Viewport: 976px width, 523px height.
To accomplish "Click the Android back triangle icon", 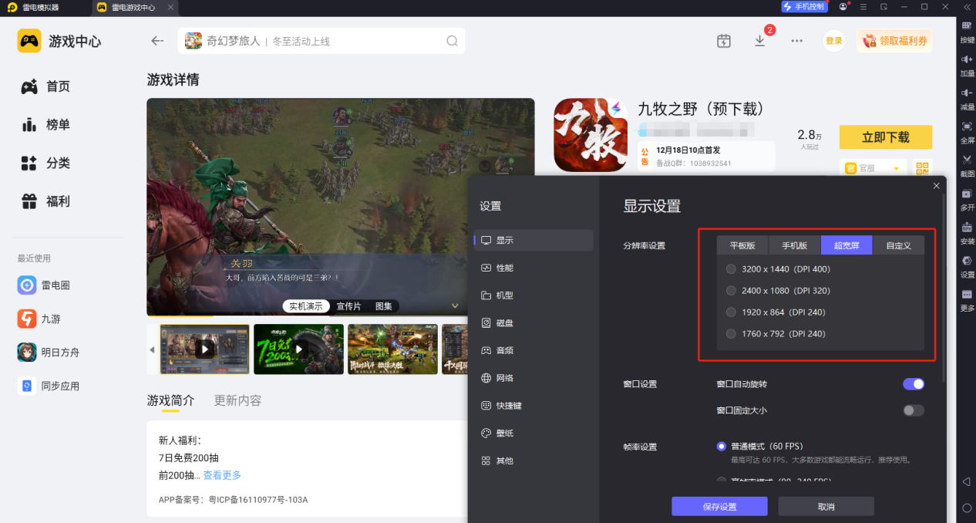I will click(967, 481).
